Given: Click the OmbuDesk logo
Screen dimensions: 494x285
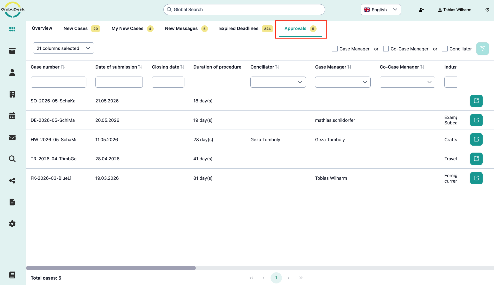Looking at the screenshot, I should click(x=13, y=10).
